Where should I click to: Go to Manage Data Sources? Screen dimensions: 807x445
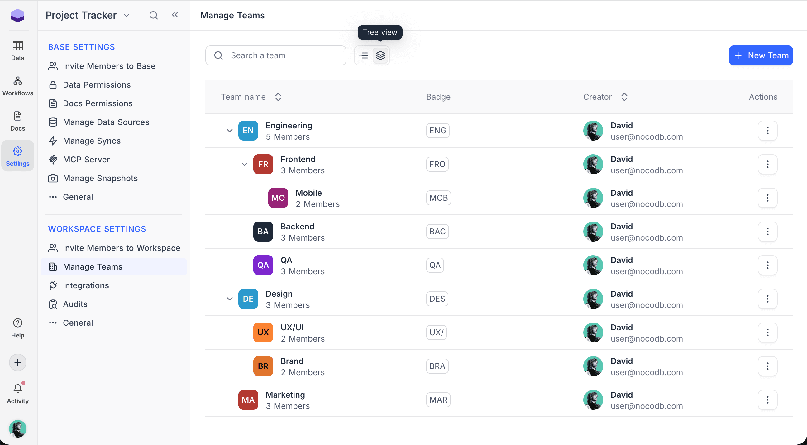tap(106, 122)
